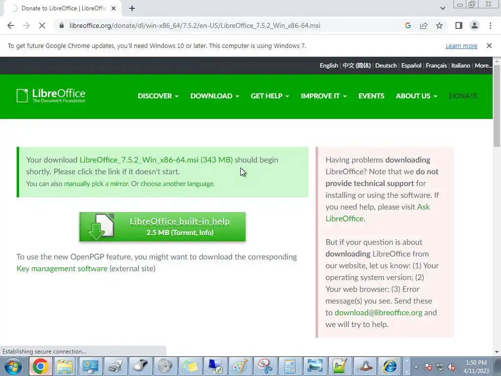Open the Calculator from the taskbar
The width and height of the screenshot is (501, 376).
click(290, 366)
